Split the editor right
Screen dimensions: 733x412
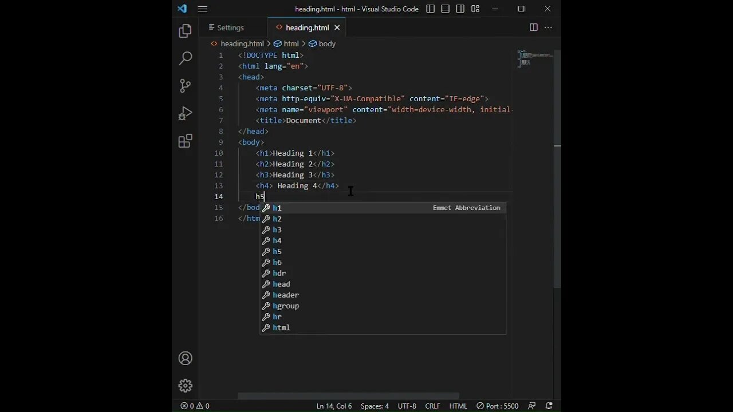pyautogui.click(x=533, y=27)
